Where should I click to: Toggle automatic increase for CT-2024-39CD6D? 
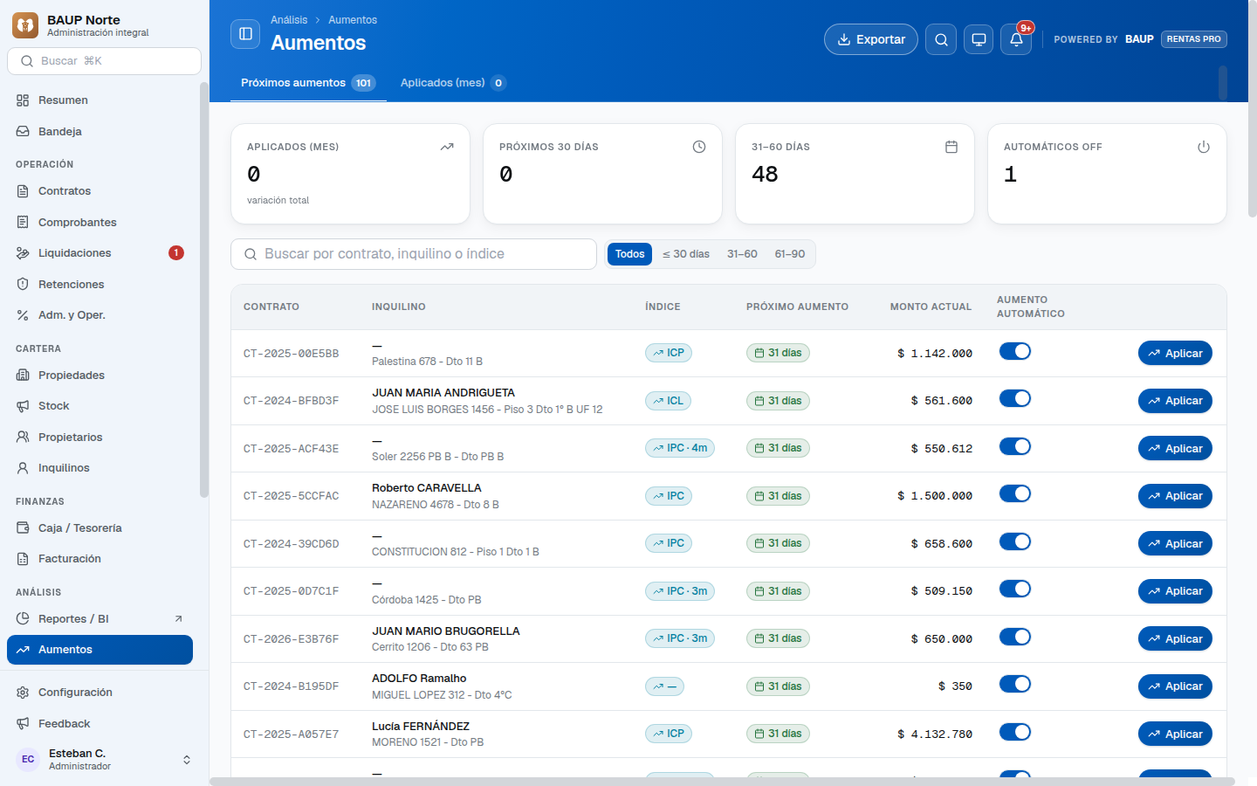(x=1015, y=541)
